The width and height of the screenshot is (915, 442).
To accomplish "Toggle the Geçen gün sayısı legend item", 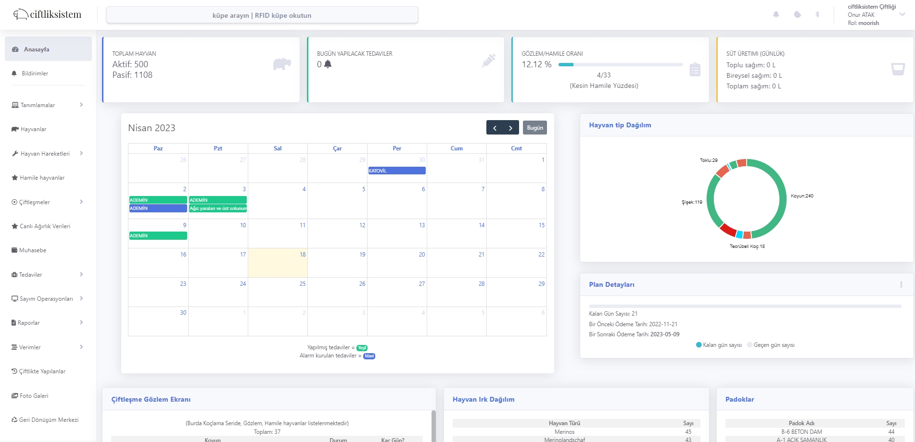I will click(x=771, y=345).
